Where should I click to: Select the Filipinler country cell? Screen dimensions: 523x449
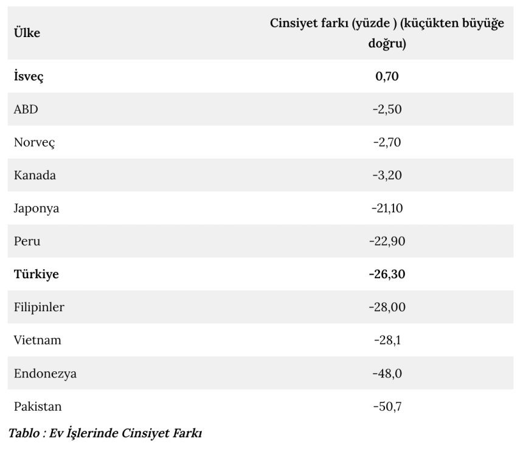[39, 307]
